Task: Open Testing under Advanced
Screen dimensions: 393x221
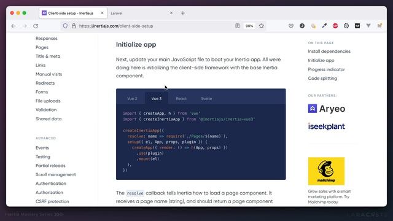Action: [43, 157]
